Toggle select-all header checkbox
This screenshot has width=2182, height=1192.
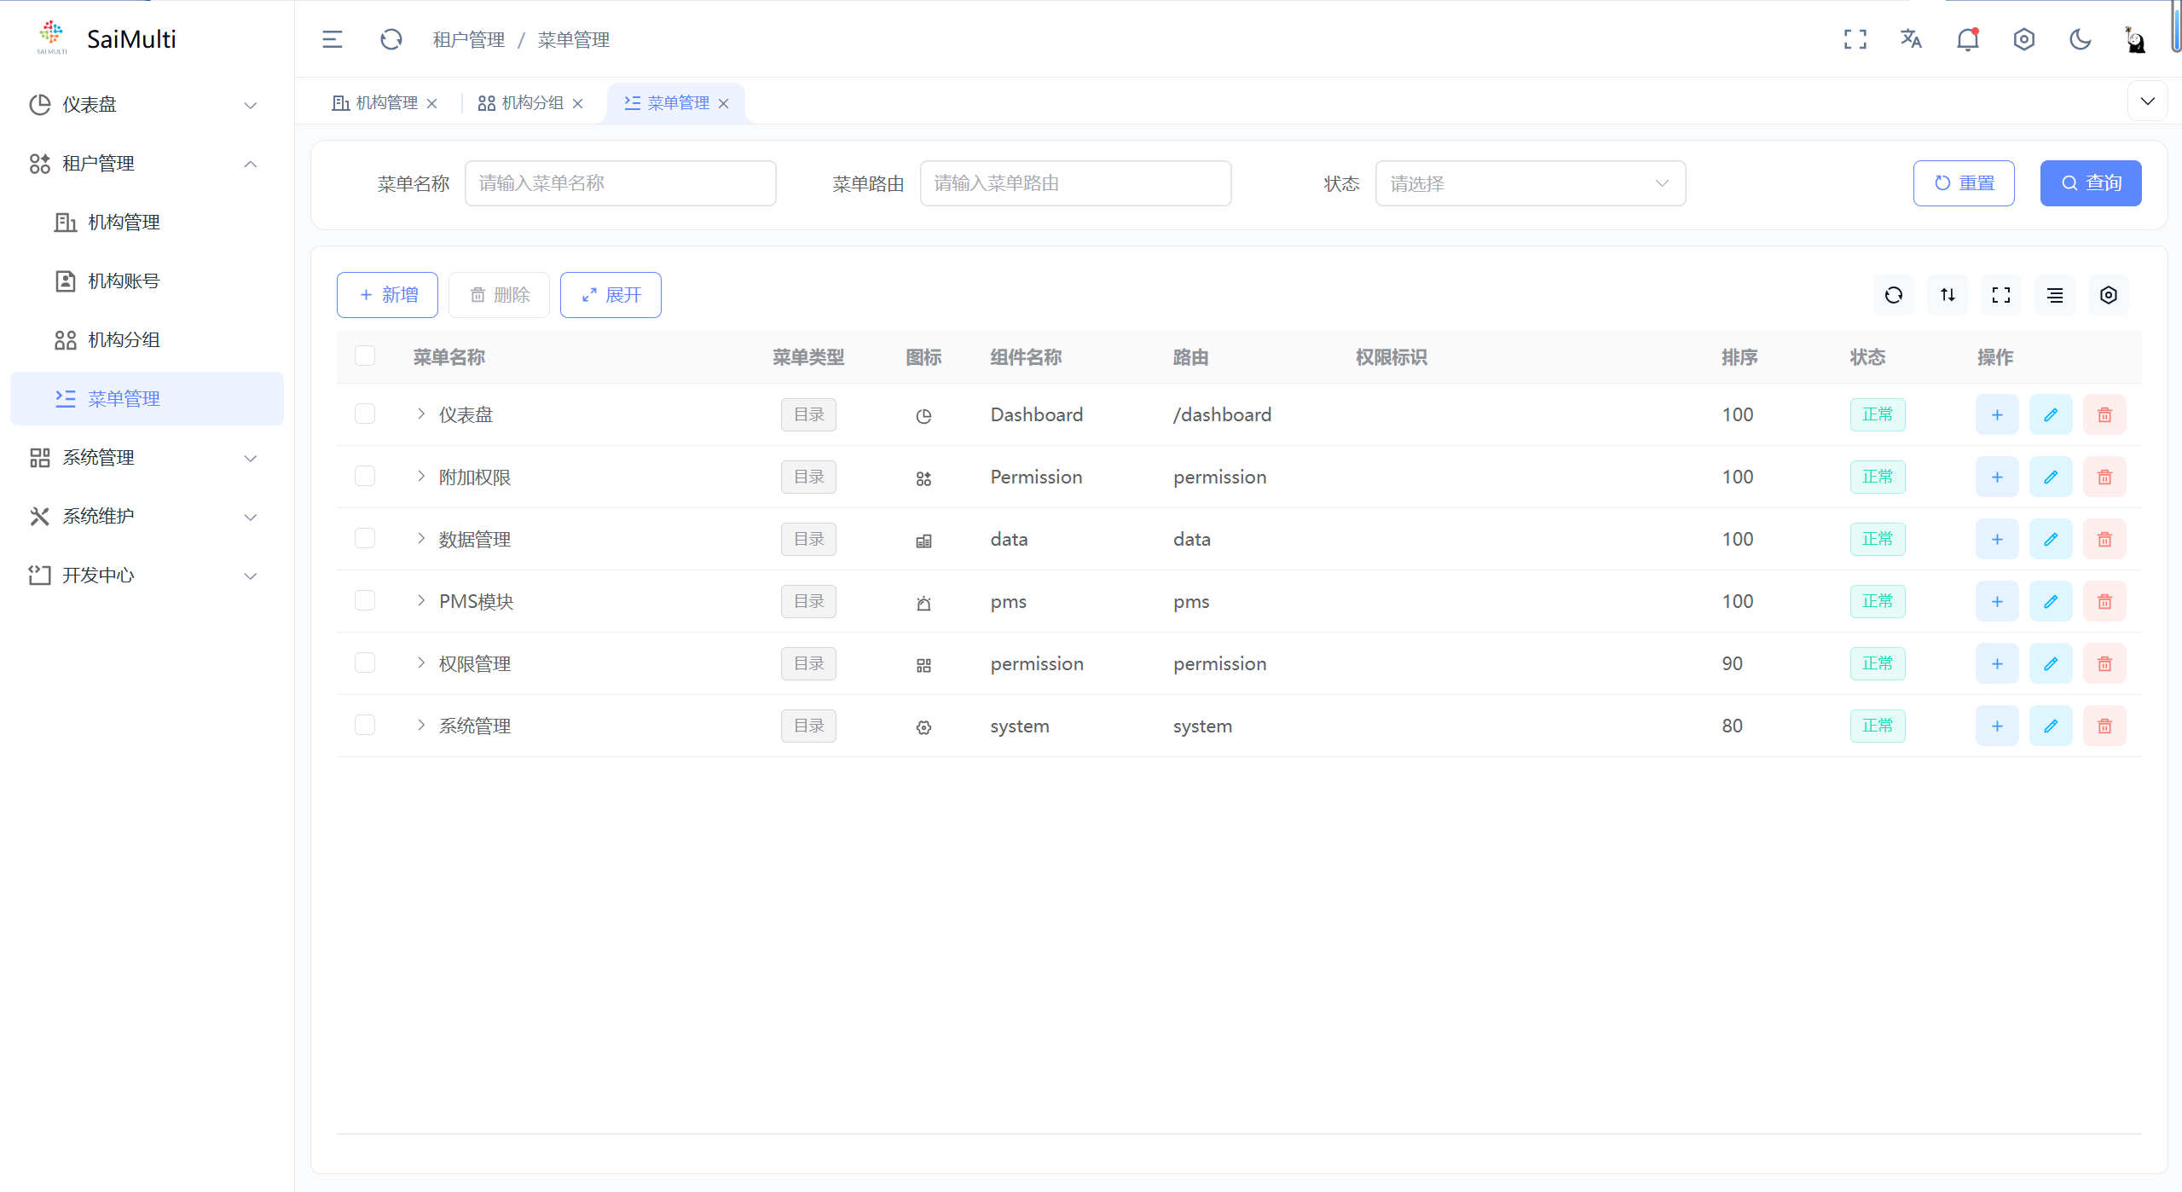point(365,356)
